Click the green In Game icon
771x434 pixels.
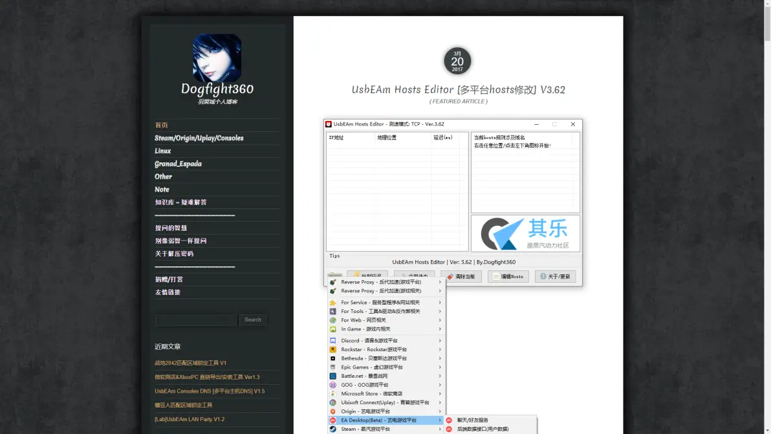(333, 329)
